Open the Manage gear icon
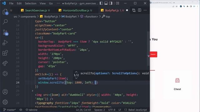The height and width of the screenshot is (112, 200). click(5, 102)
